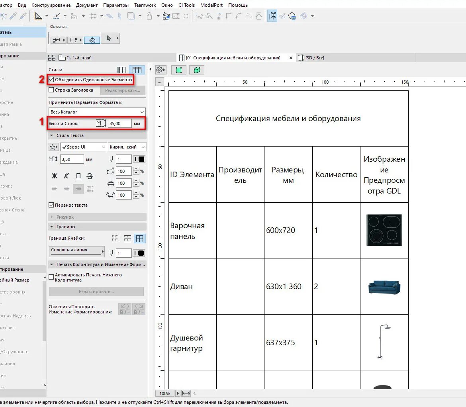Click the black pen color swatch
The height and width of the screenshot is (407, 466).
[139, 159]
